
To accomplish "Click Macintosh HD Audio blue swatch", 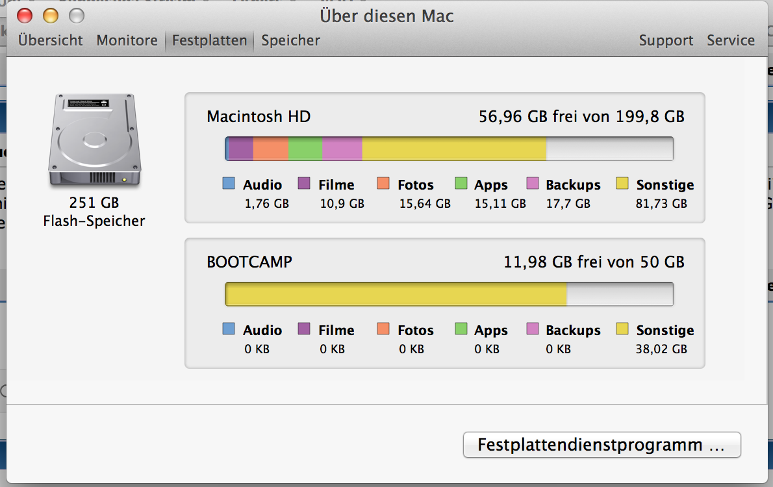I will [x=229, y=184].
